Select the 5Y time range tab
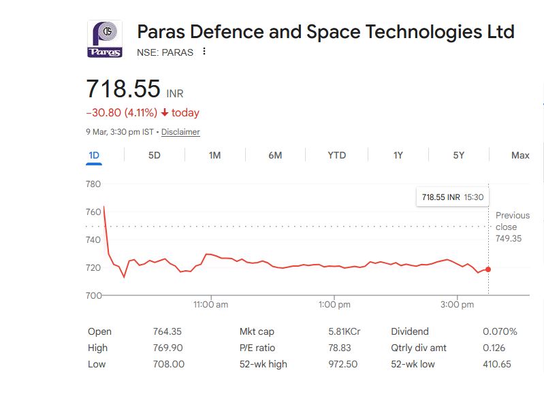544x396 pixels. tap(459, 155)
